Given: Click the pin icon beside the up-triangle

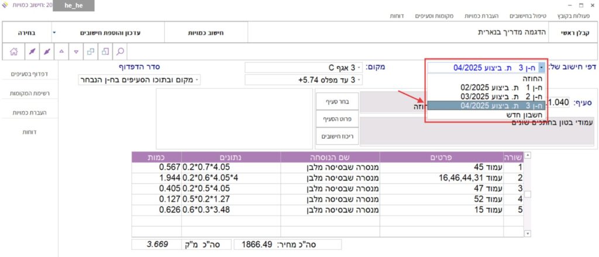Looking at the screenshot, I should click(x=47, y=51).
